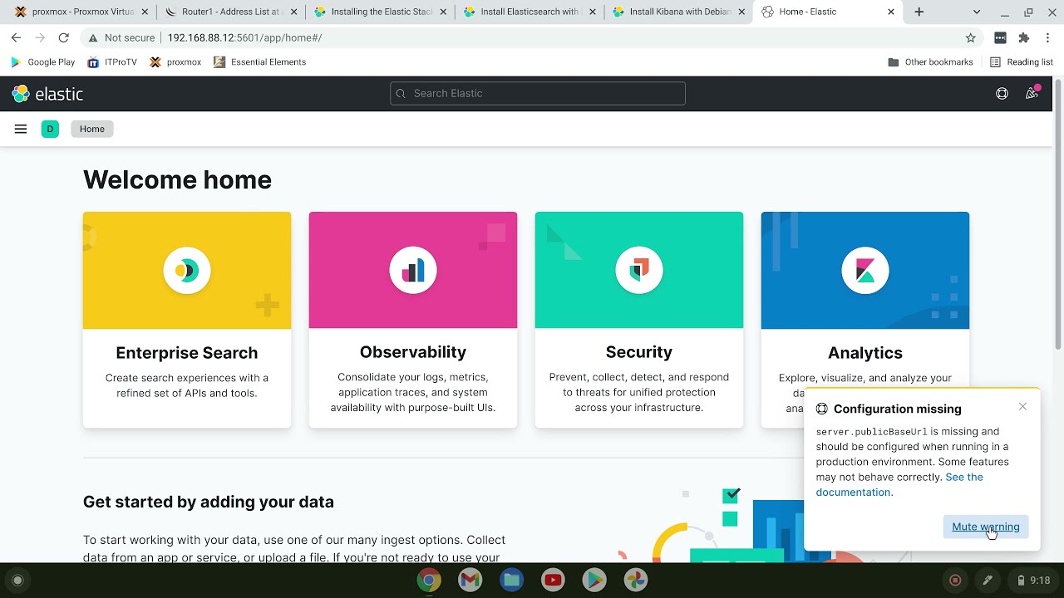The height and width of the screenshot is (598, 1064).
Task: Launch Gmail from the shelf
Action: click(470, 580)
